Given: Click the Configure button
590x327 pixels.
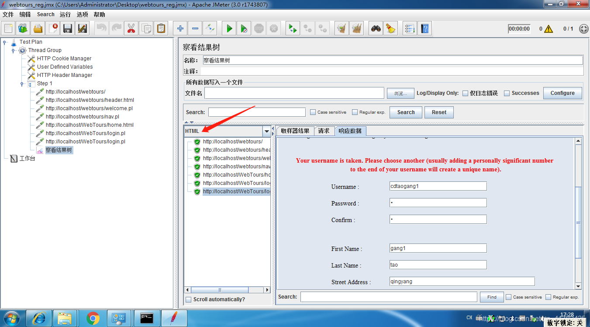Looking at the screenshot, I should click(562, 93).
